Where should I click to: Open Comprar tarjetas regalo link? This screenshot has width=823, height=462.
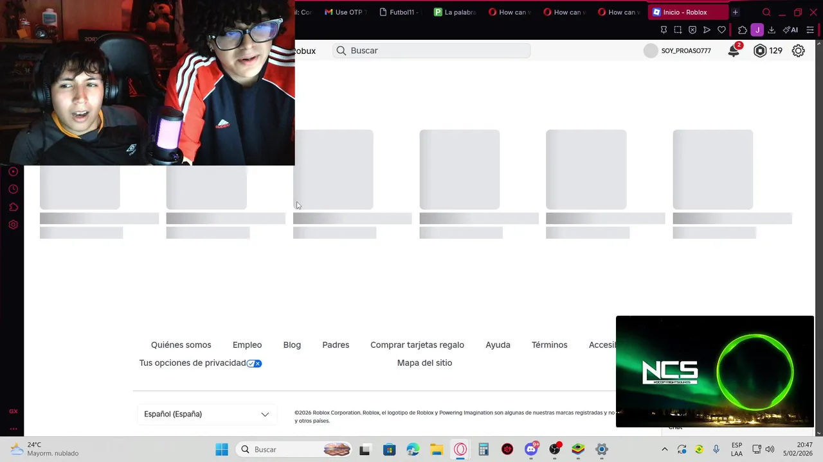417,345
